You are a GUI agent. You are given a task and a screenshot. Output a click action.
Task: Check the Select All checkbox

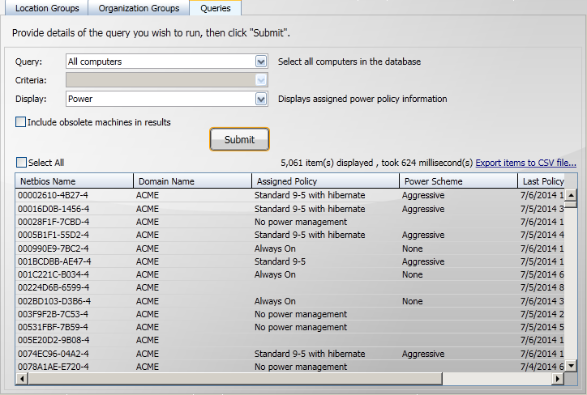point(22,163)
